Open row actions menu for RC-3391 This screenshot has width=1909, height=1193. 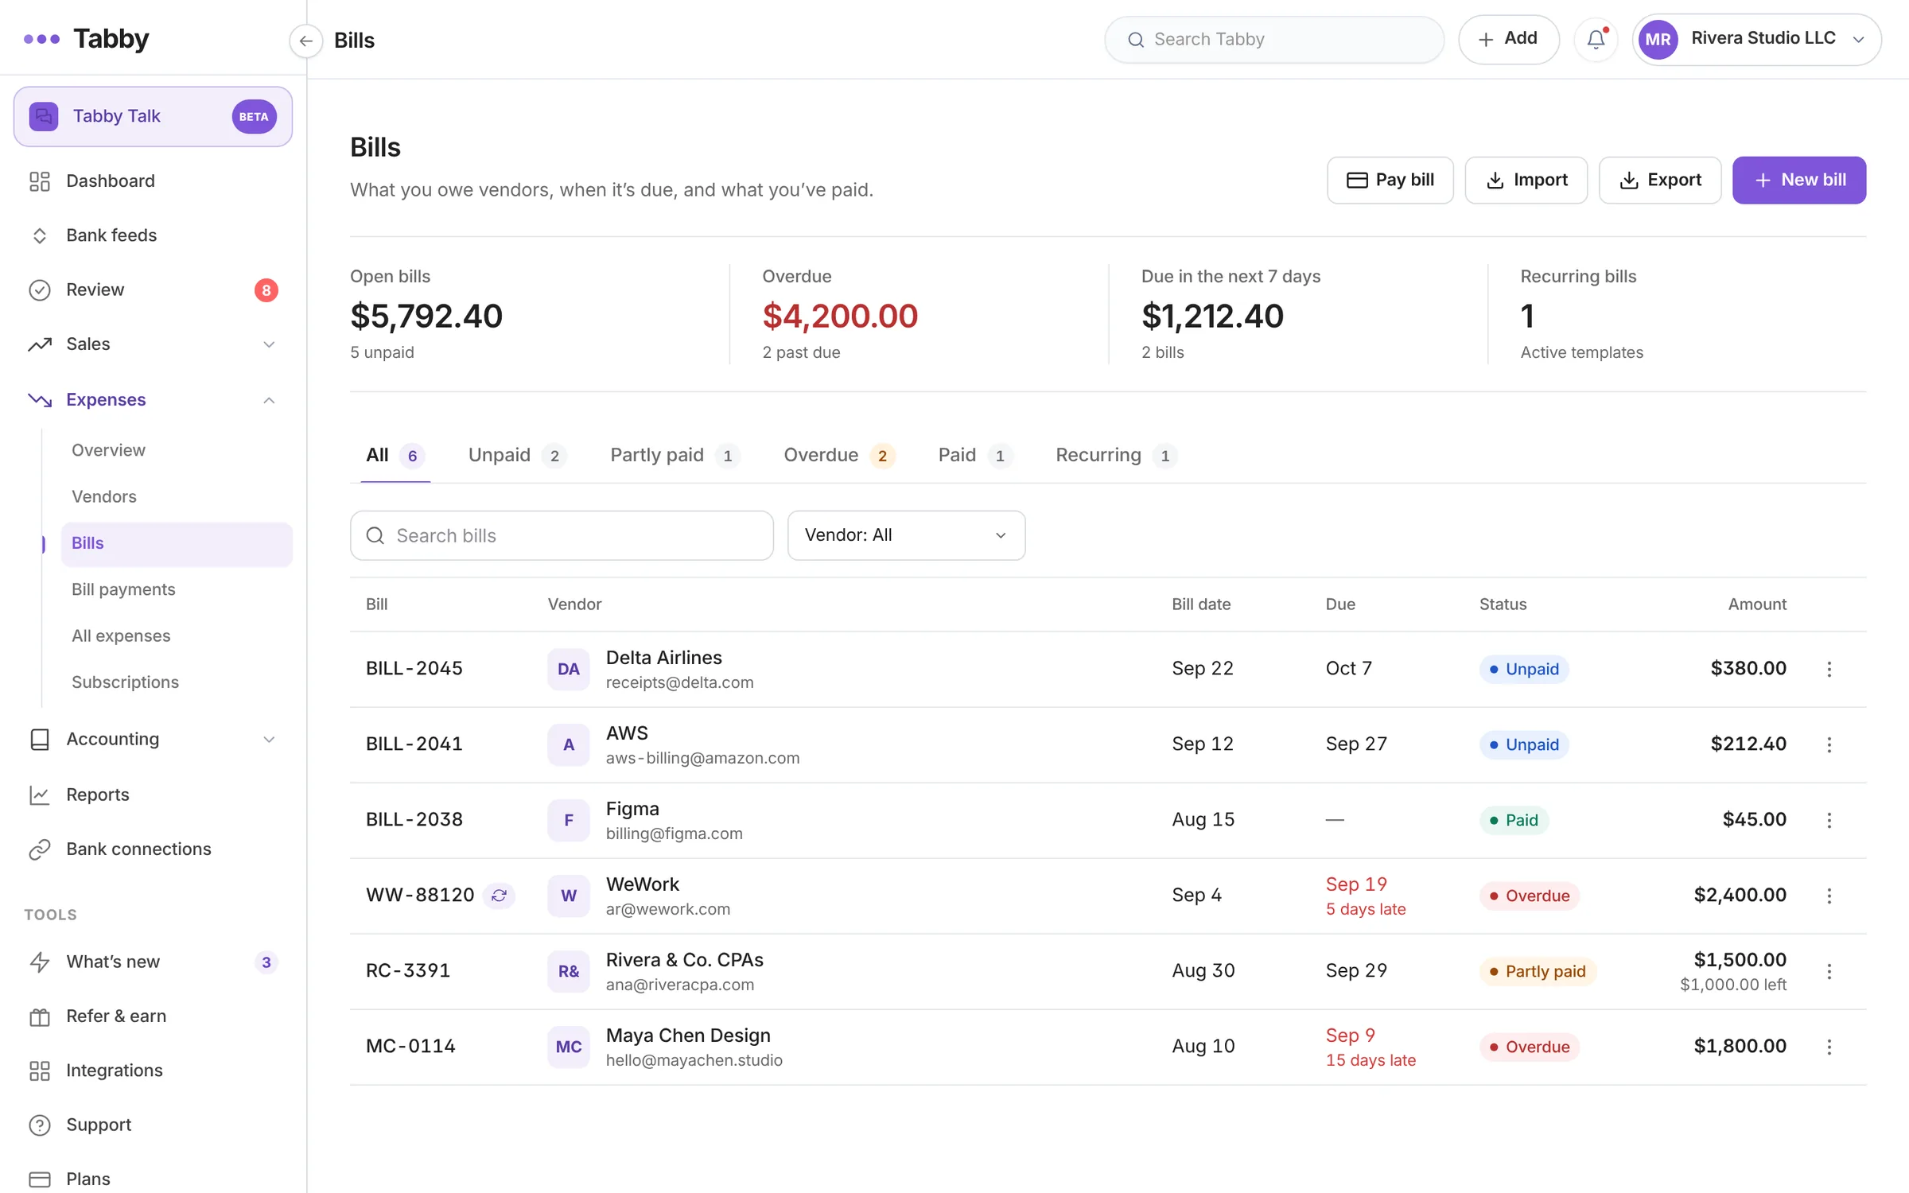[x=1829, y=971]
